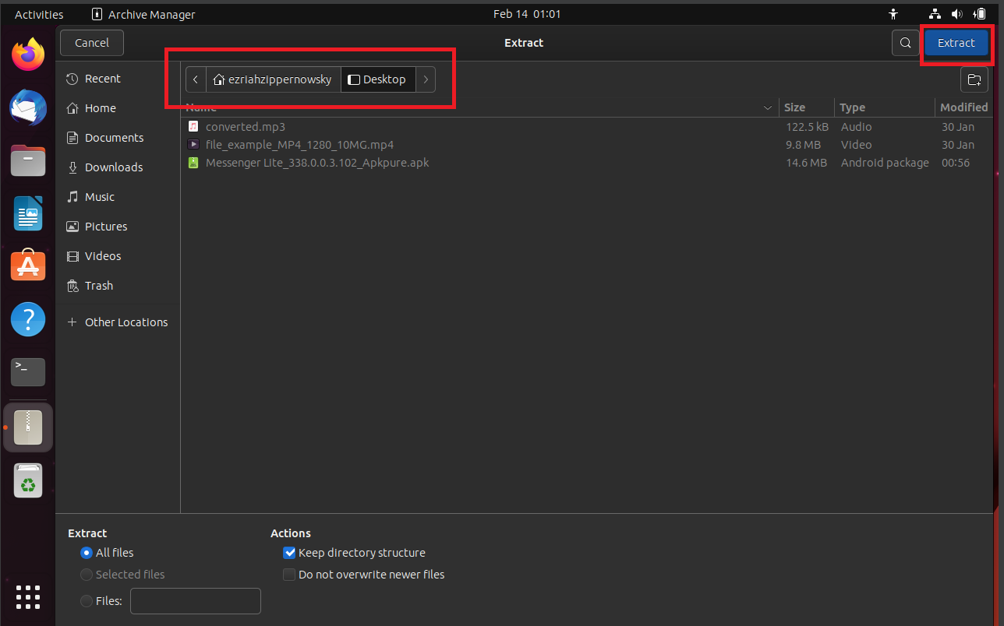The height and width of the screenshot is (626, 1004).
Task: Open the Recent files section
Action: click(x=101, y=78)
